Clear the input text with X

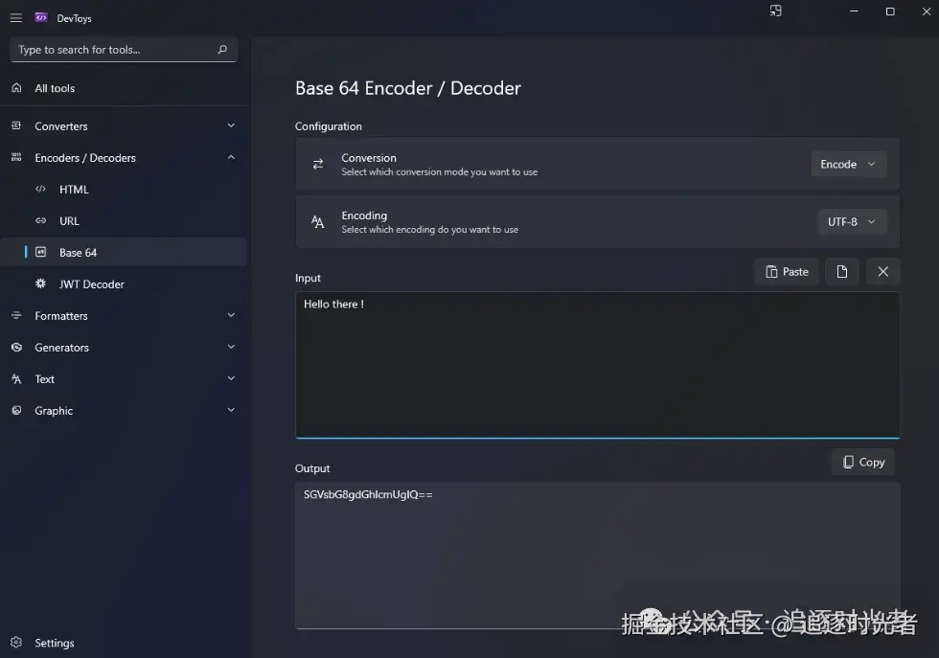pyautogui.click(x=882, y=272)
